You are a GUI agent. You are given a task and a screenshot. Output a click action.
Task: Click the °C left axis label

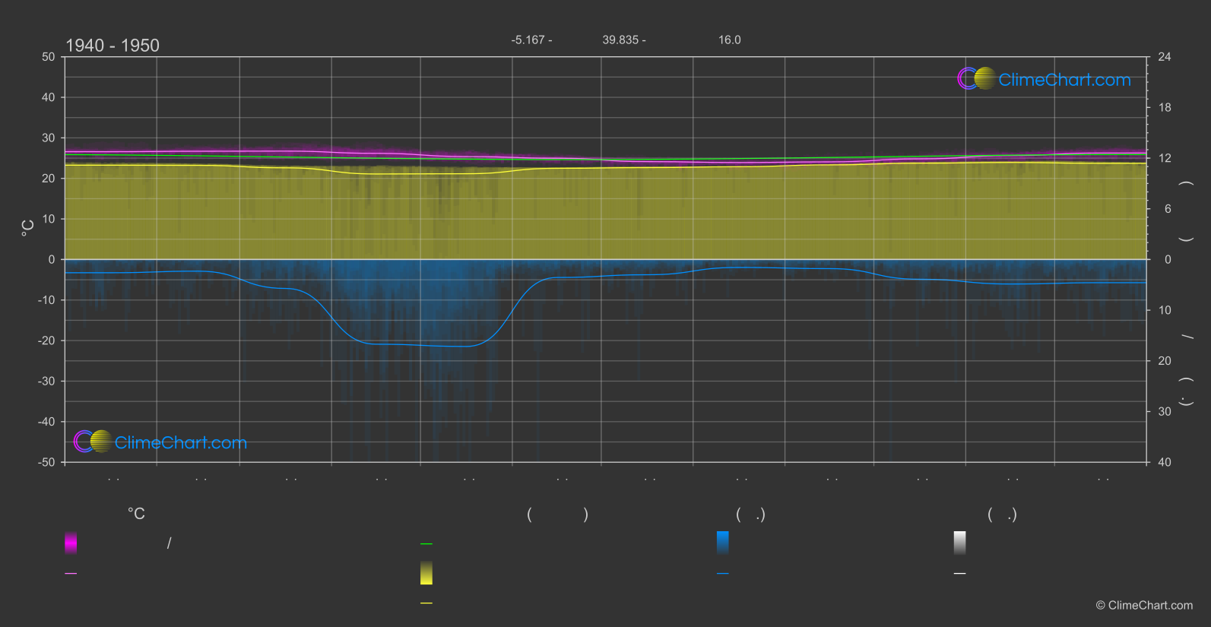28,228
